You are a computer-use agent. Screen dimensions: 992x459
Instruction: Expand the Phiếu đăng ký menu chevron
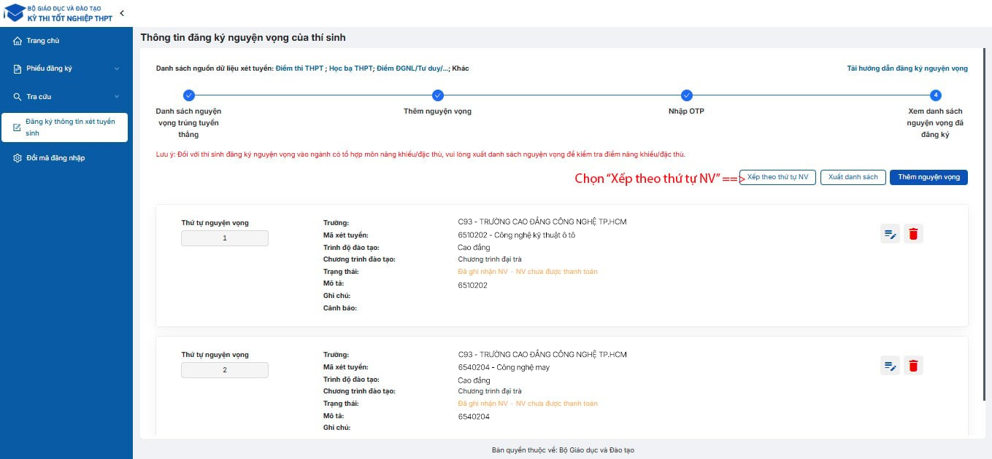point(117,68)
